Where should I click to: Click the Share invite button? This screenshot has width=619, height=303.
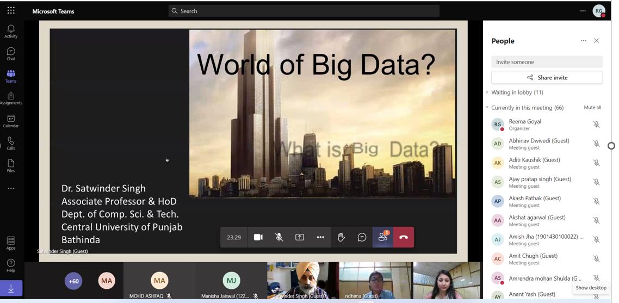547,77
